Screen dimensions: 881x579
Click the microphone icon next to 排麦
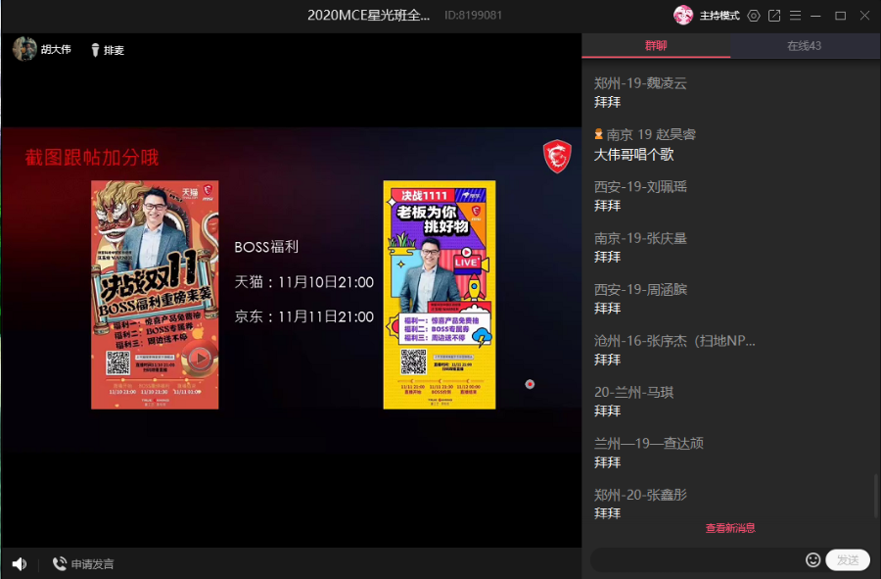point(95,50)
